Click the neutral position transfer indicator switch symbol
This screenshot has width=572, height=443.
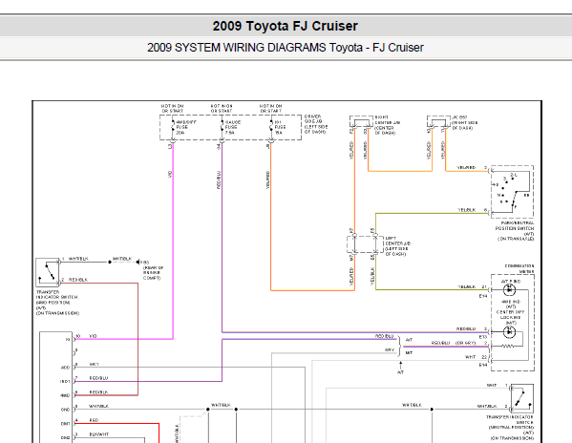(x=522, y=398)
